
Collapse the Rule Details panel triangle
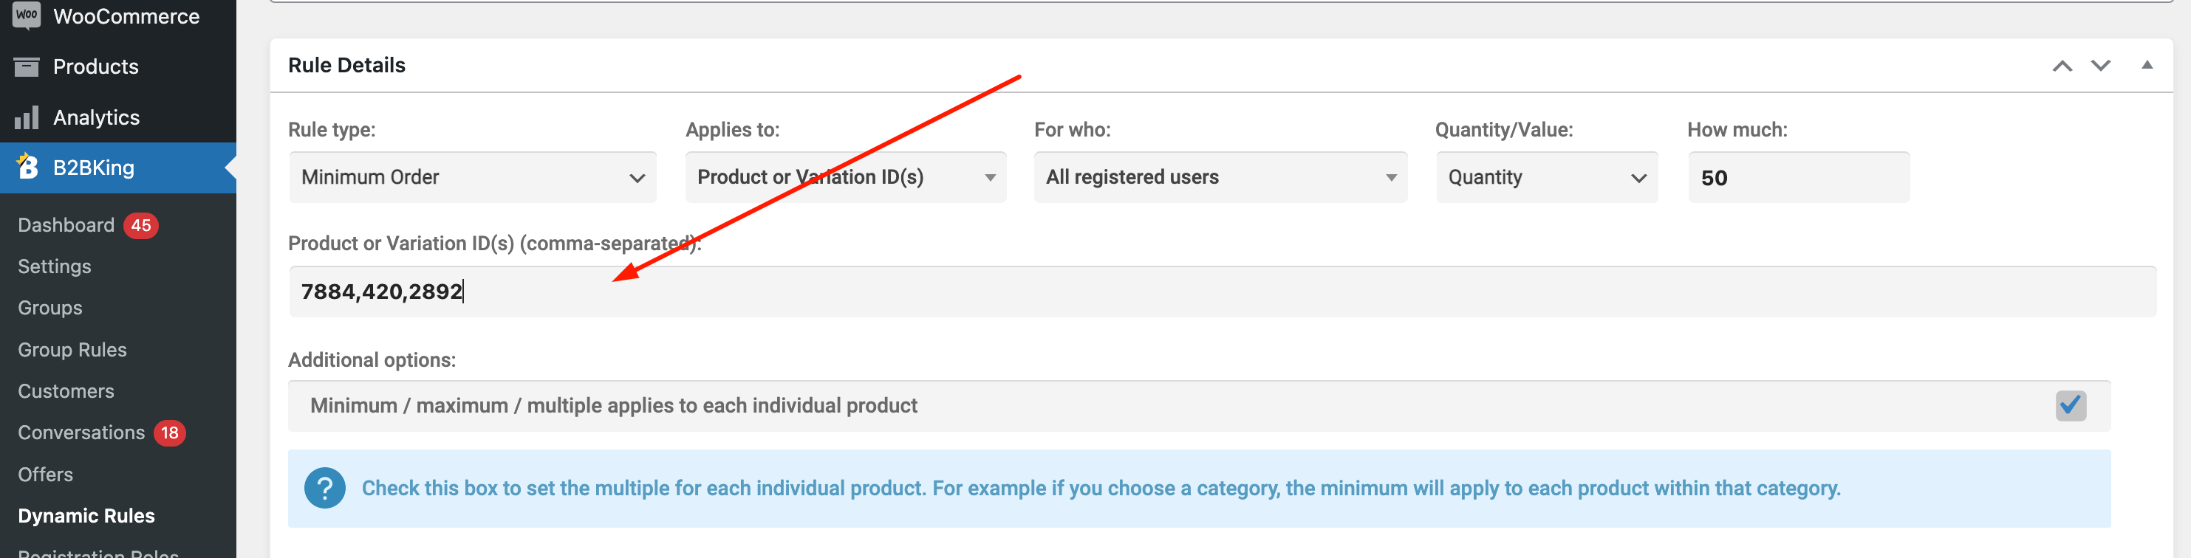2147,64
